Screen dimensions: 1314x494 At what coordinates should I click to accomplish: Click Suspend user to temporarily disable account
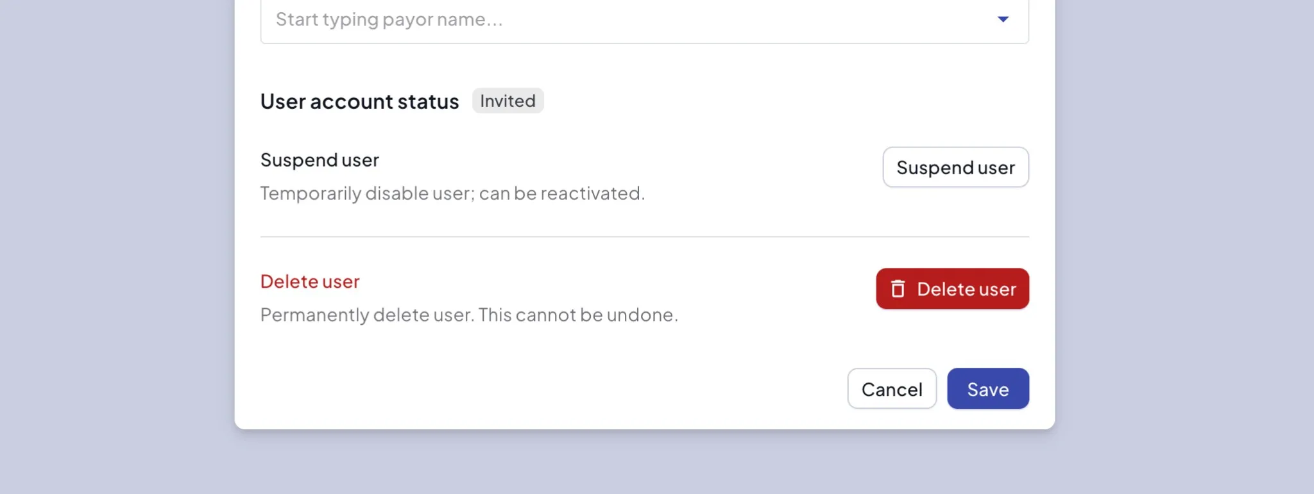[x=955, y=167]
